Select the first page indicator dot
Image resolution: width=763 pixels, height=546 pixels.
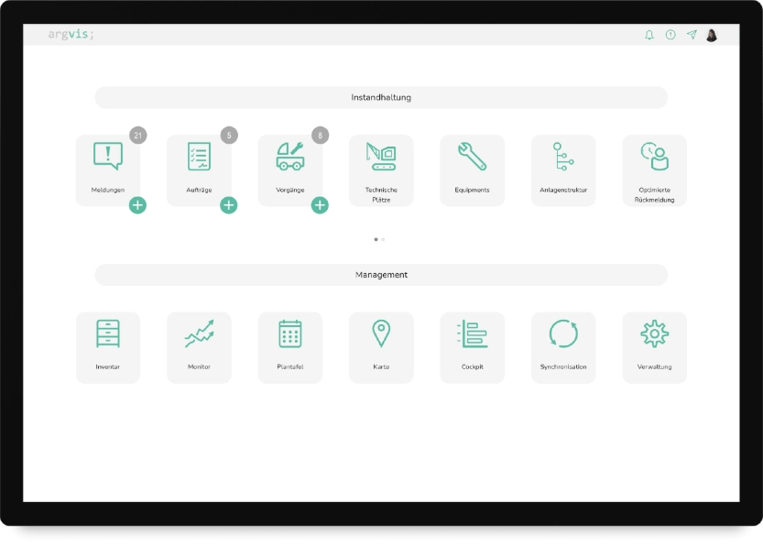376,239
